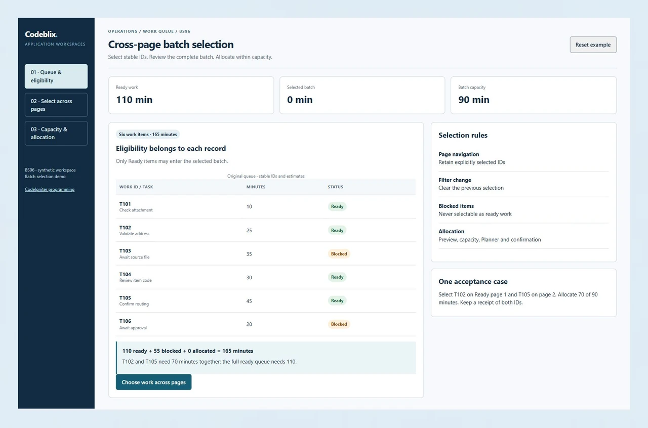The height and width of the screenshot is (428, 648).
Task: Click the 45 minutes value for T105
Action: pos(249,301)
